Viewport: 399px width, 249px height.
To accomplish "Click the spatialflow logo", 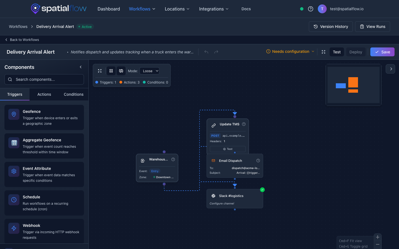I will click(x=58, y=9).
